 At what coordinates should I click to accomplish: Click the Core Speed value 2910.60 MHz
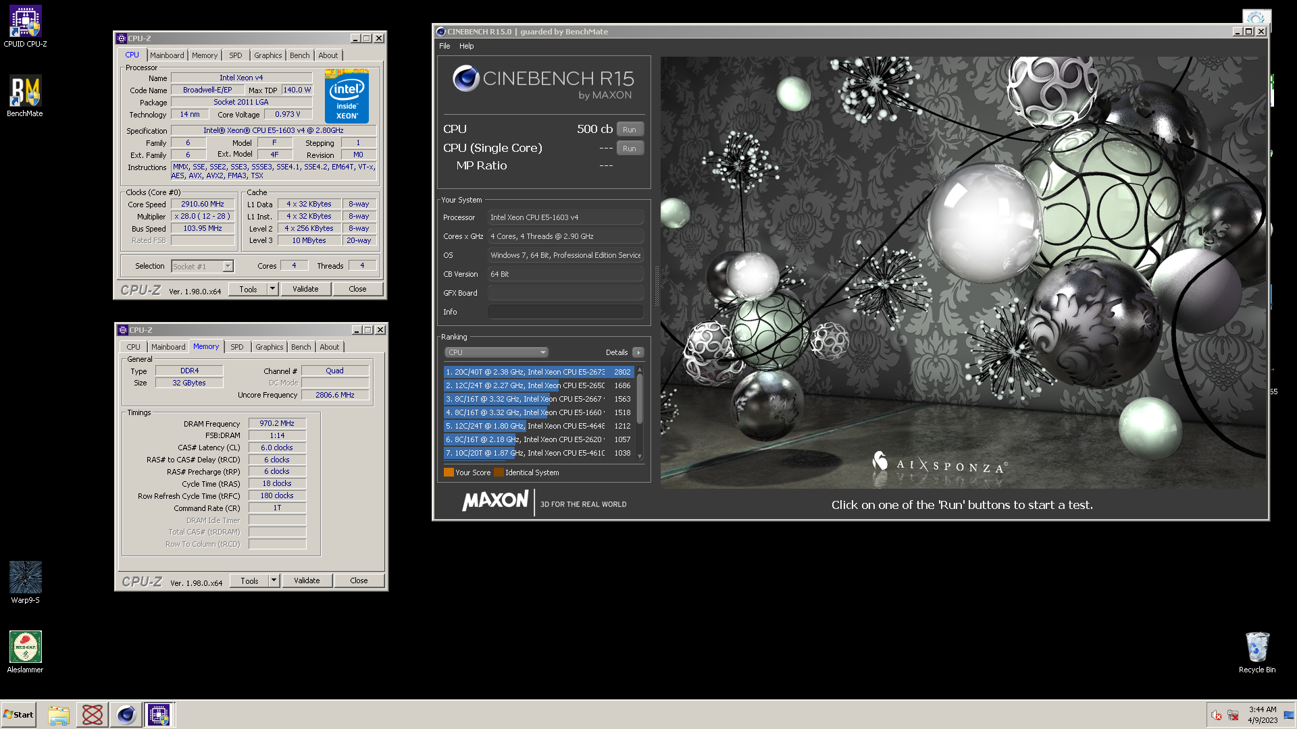pyautogui.click(x=203, y=204)
